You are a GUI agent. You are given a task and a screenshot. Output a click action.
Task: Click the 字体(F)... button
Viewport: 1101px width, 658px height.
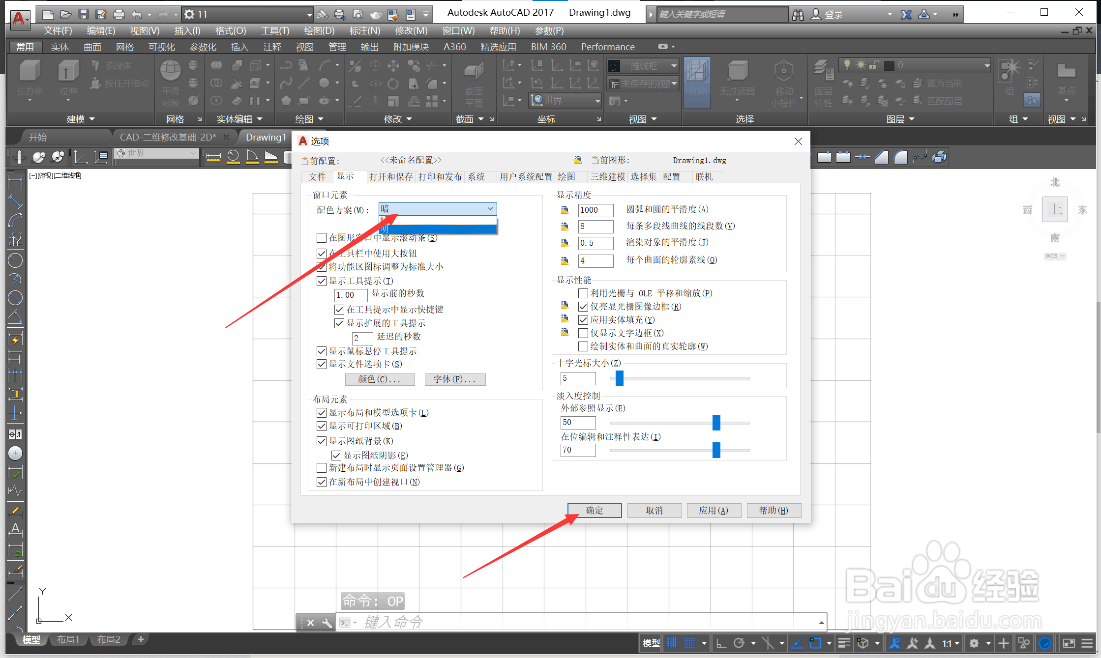455,379
